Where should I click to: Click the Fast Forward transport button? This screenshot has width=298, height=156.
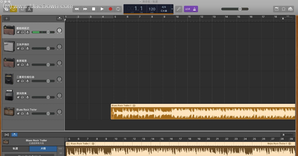tap(85, 9)
